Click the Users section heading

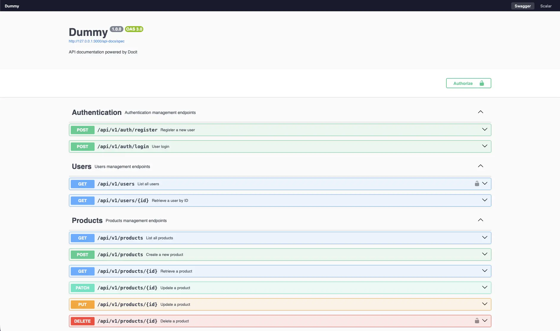[81, 167]
